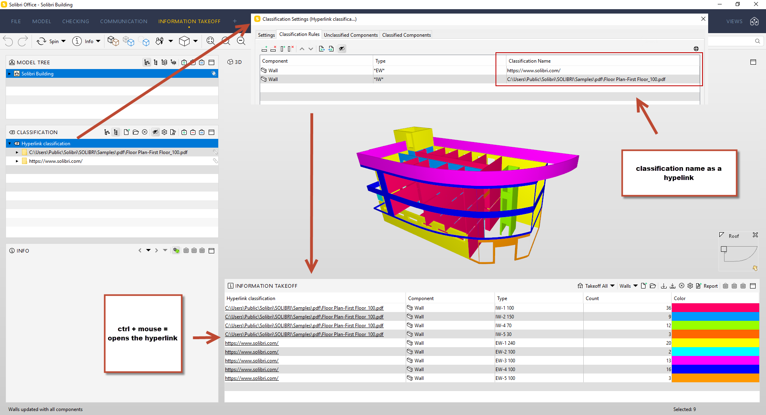Toggle the eye visibility icon in Classification panel
This screenshot has height=415, width=766.
156,132
